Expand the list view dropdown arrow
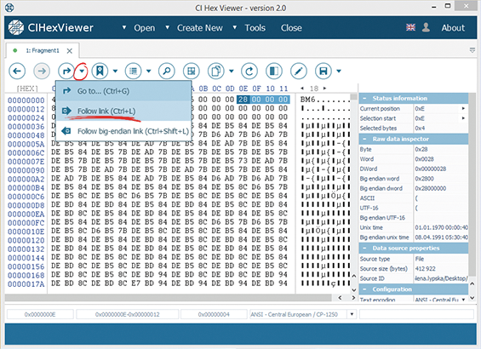Viewport: 481px width, 349px height. pos(149,72)
